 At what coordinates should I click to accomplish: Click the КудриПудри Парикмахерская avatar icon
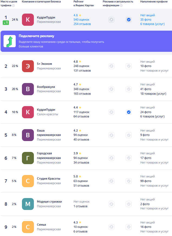pos(28,20)
